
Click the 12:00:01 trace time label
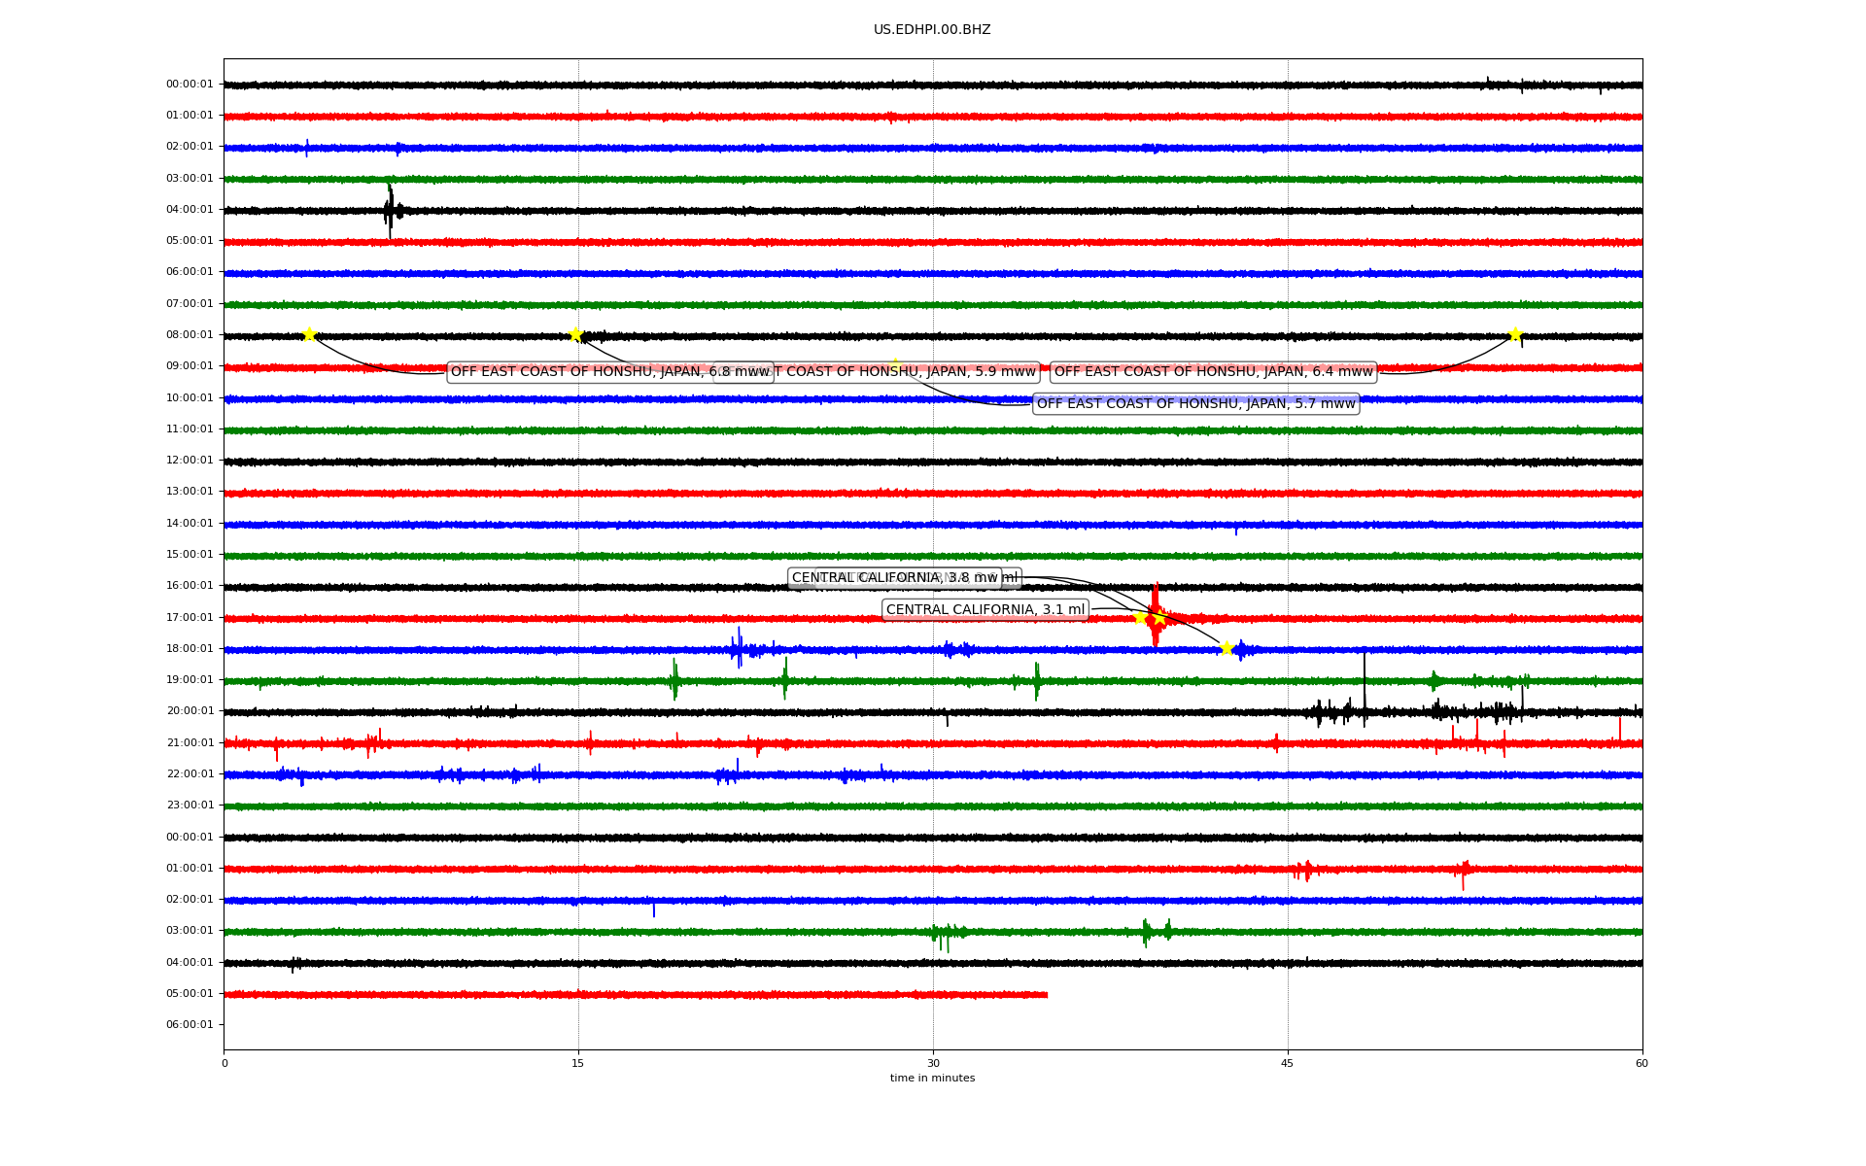pos(190,461)
